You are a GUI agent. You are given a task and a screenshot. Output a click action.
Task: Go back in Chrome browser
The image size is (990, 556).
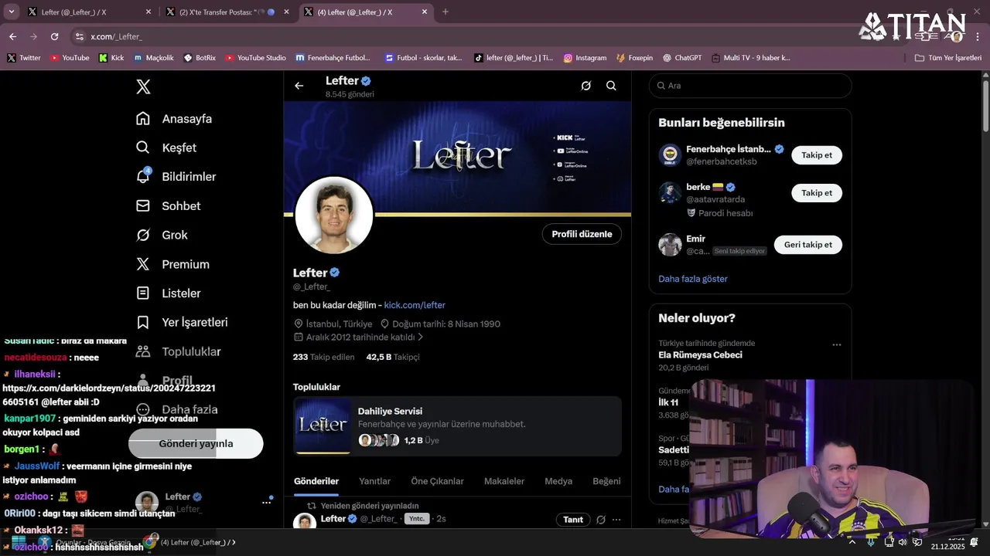12,36
